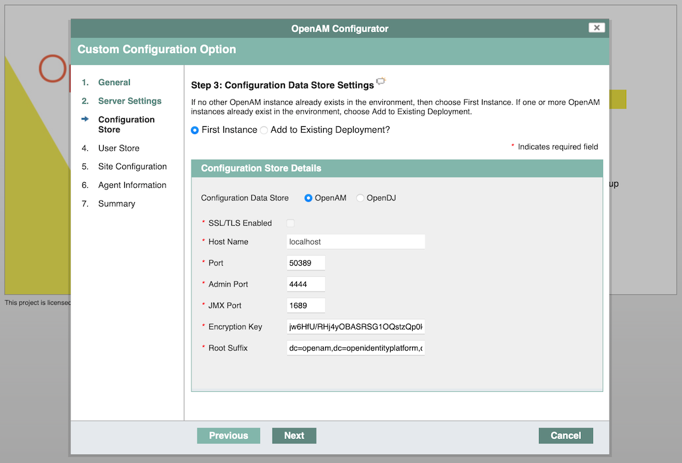Focus the Admin Port field showing 4444
This screenshot has width=682, height=463.
306,284
